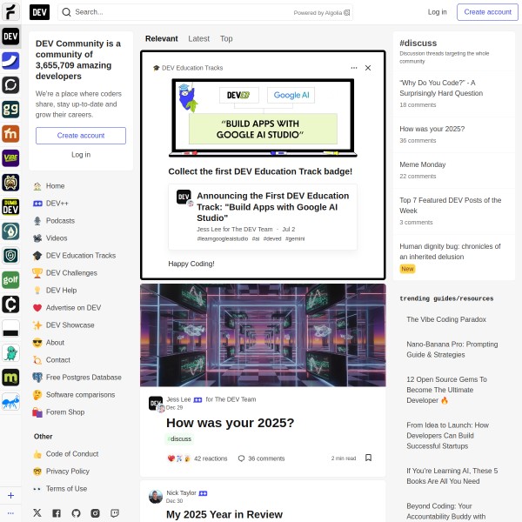
Task: Visit DEV's Twitch profile icon
Action: pos(115,512)
